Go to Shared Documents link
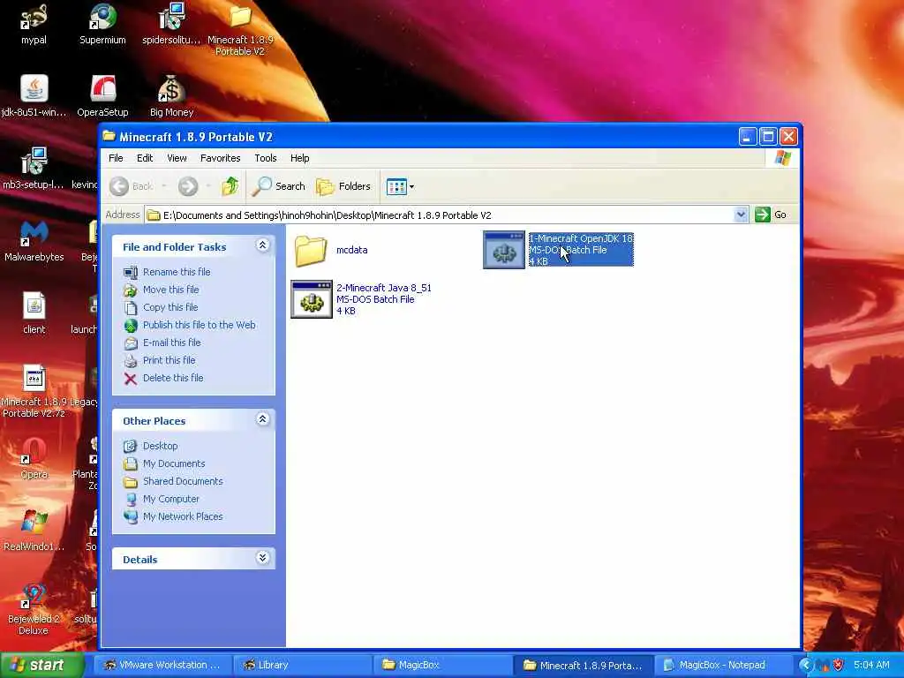 [183, 481]
